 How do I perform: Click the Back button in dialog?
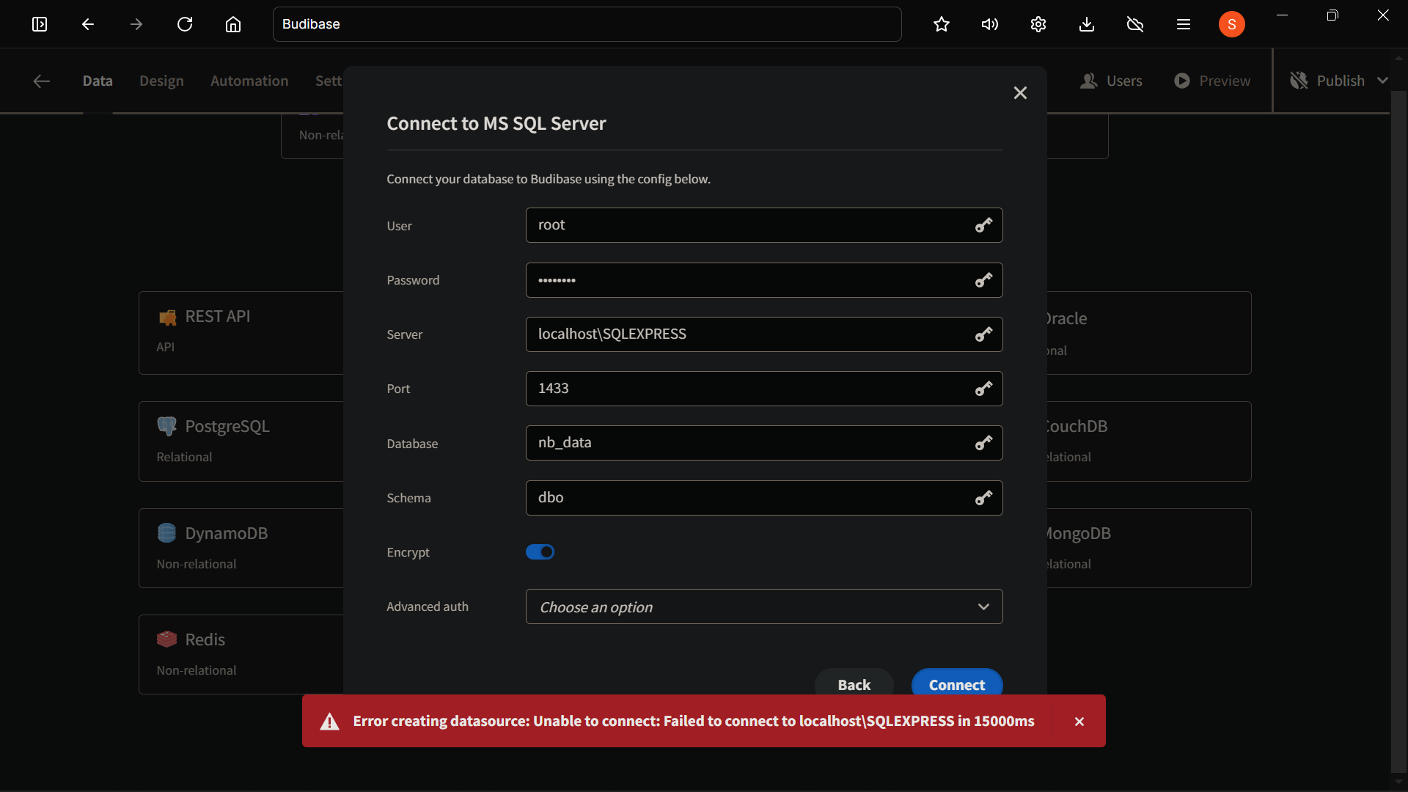[854, 684]
